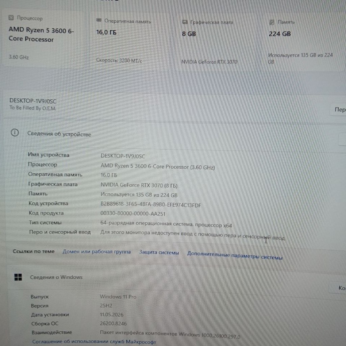Click the 3.60 GHz text in processor card

[x=19, y=57]
